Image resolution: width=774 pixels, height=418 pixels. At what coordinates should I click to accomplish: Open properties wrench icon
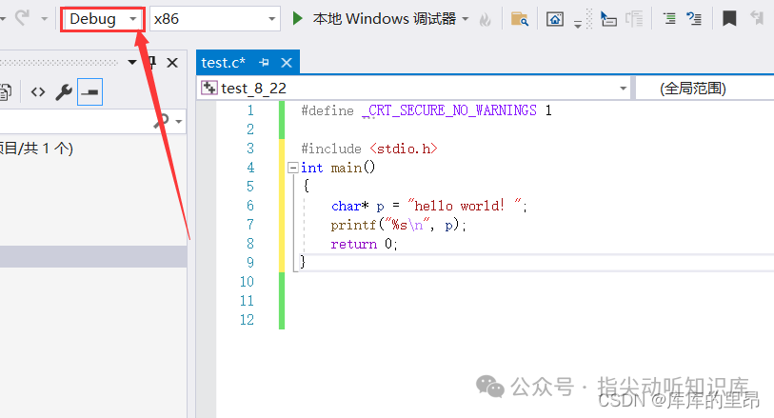(64, 91)
